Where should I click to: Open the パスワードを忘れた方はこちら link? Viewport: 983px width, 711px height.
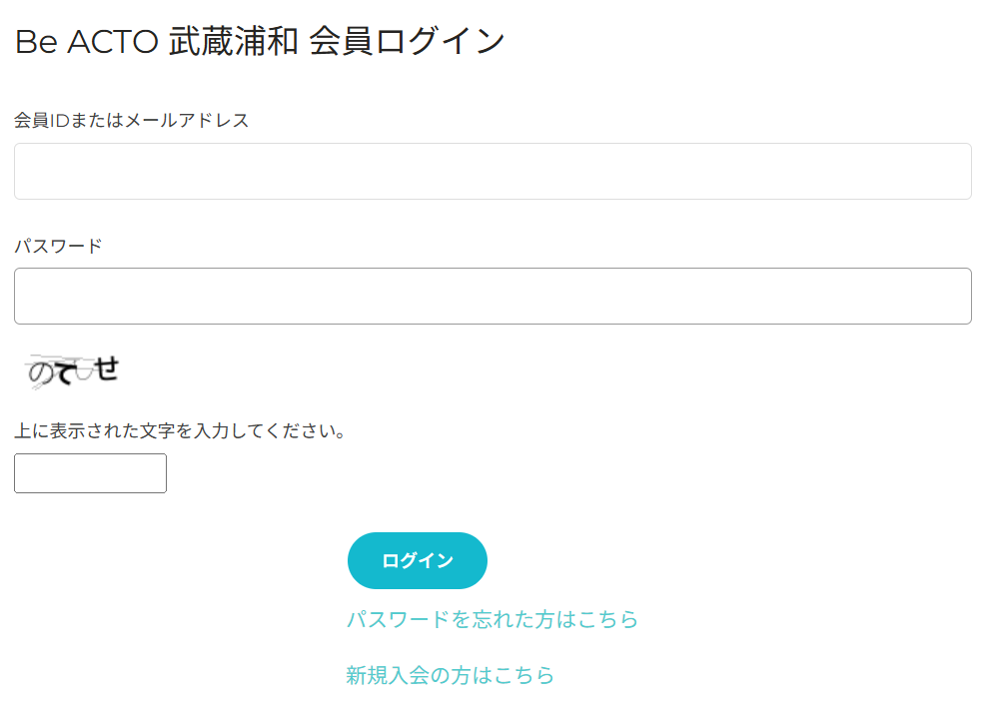tap(492, 619)
